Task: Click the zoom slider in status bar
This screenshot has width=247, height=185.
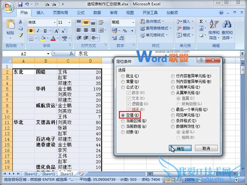Action: 218,180
